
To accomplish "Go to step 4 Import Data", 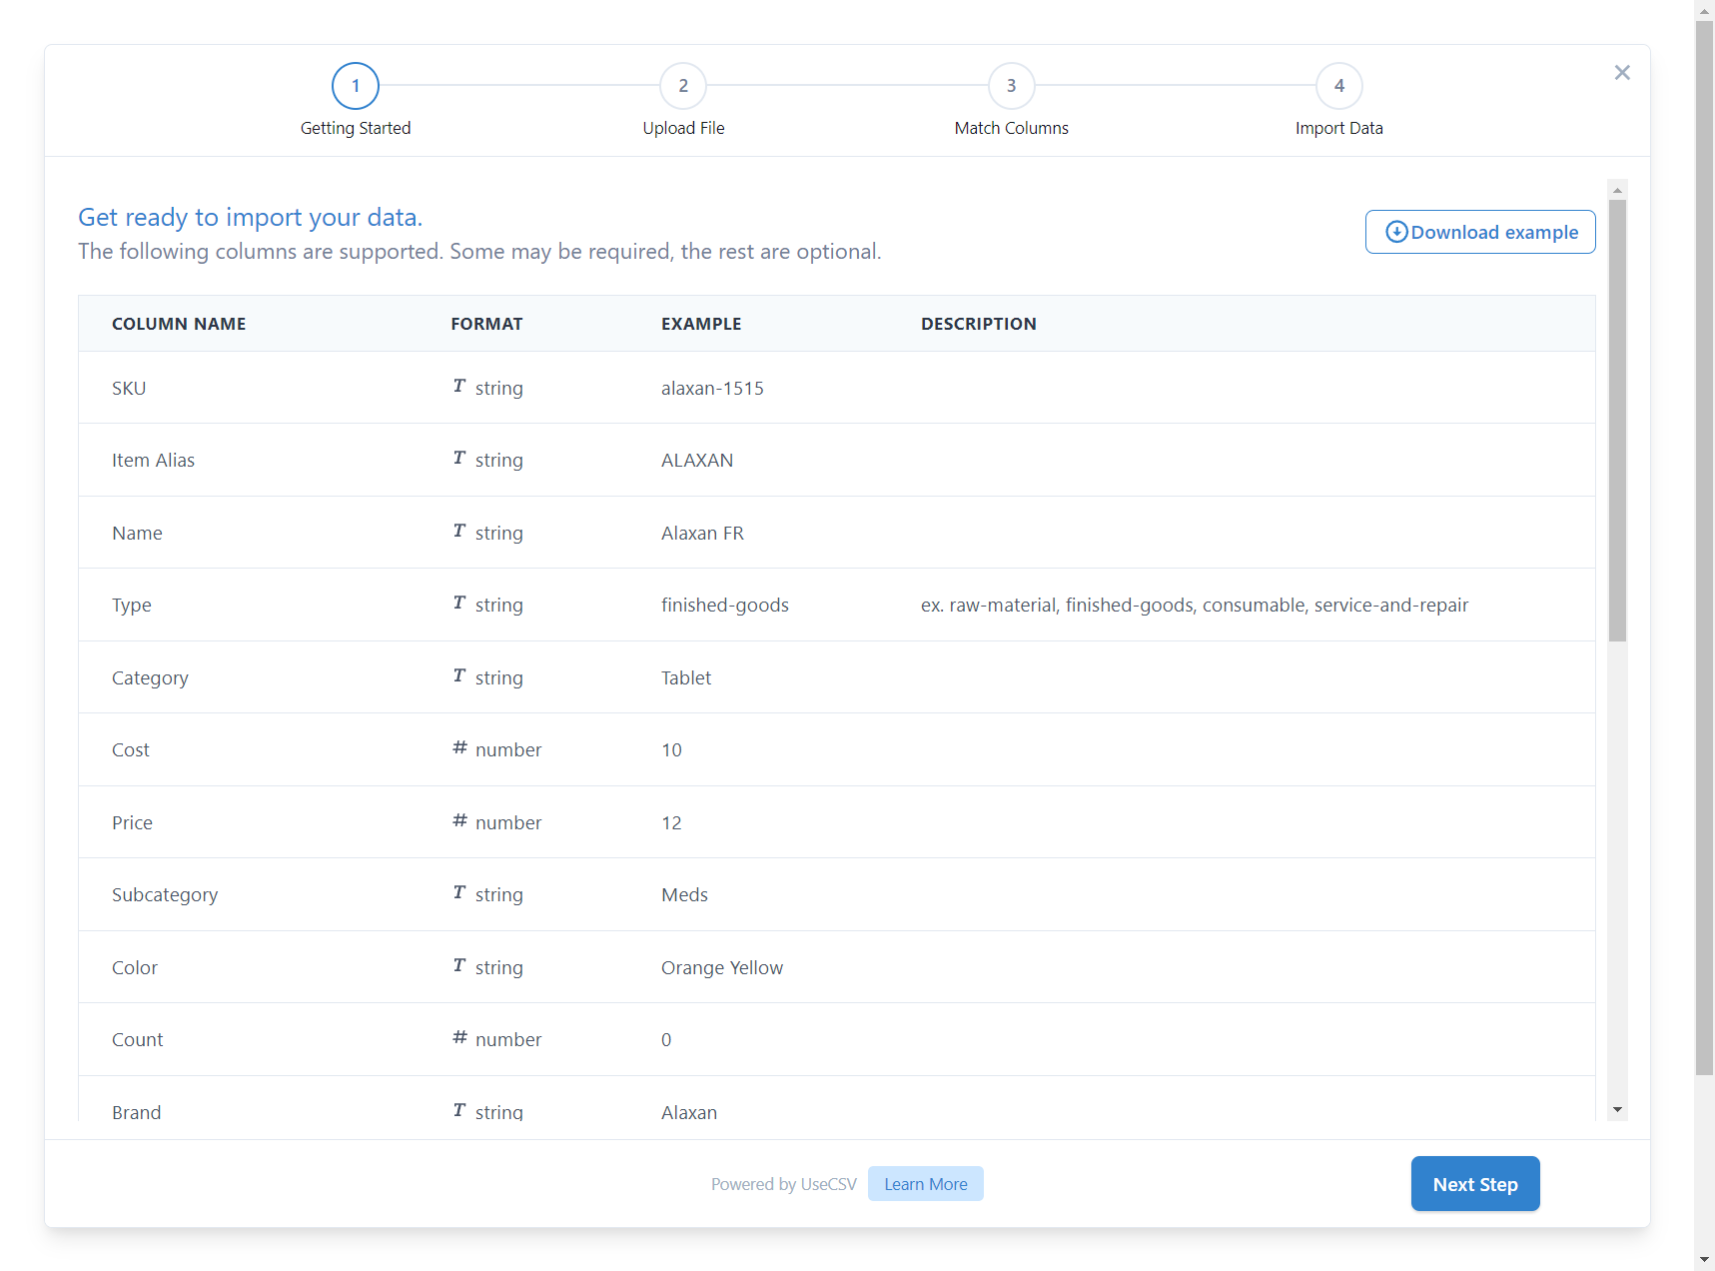I will click(1339, 86).
